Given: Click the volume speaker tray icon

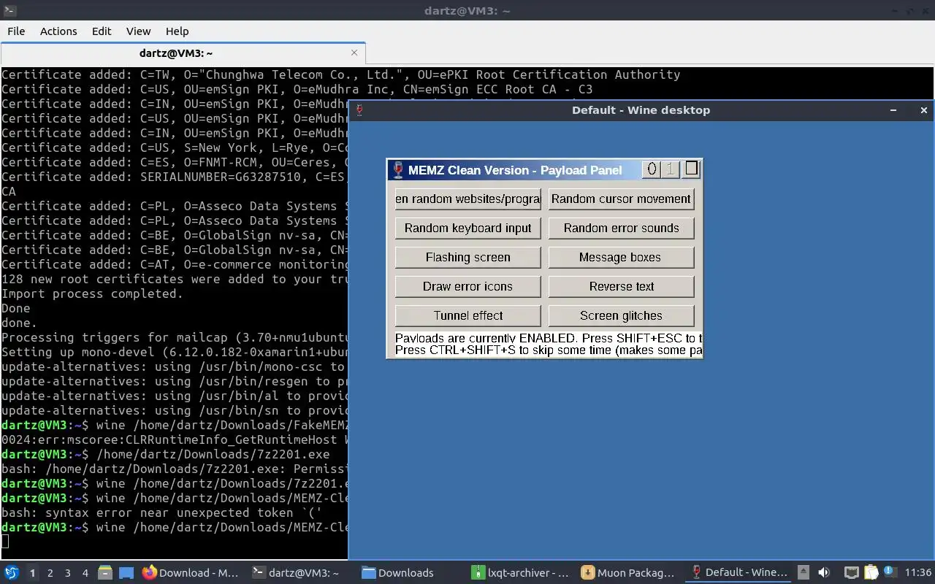Looking at the screenshot, I should click(824, 573).
